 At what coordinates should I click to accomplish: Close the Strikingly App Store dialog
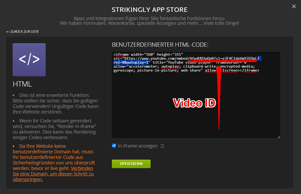pyautogui.click(x=294, y=6)
